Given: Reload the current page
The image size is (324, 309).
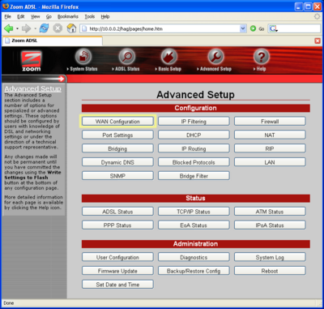Looking at the screenshot, I should pos(44,28).
